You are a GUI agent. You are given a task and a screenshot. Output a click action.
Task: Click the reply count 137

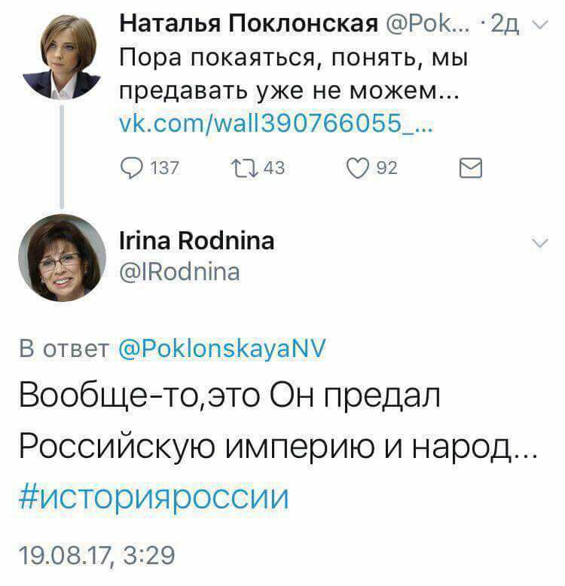165,168
